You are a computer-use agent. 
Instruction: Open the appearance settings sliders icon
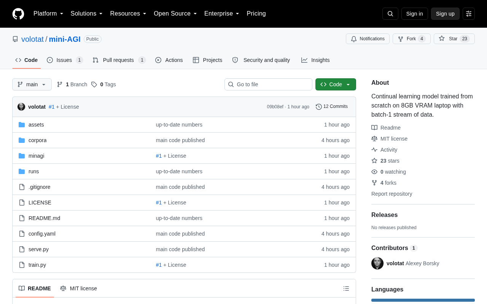coord(469,14)
